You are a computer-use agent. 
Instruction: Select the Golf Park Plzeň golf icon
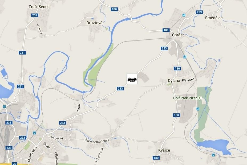point(200,98)
